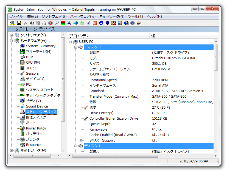Viewport: 227px width, 172px height.
Task: Open the ハードウェア(w) menu
Action: 83,16
